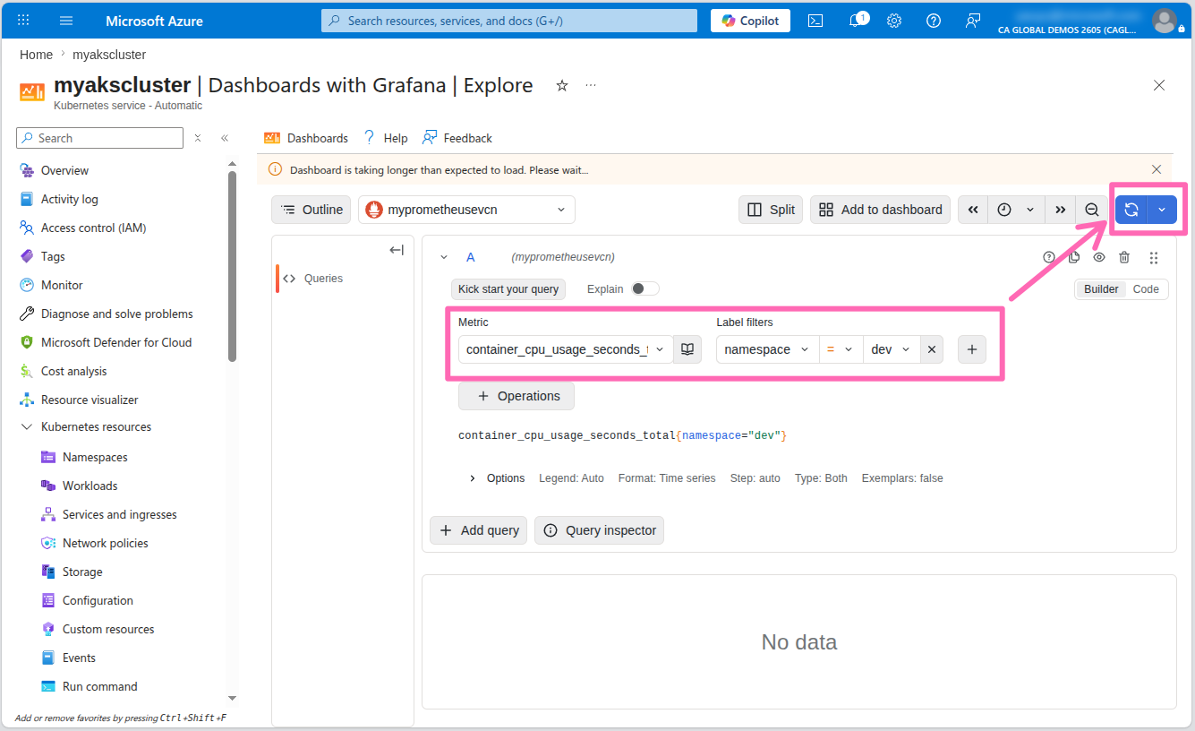The image size is (1195, 731).
Task: Open the help question mark in top bar
Action: (x=934, y=21)
